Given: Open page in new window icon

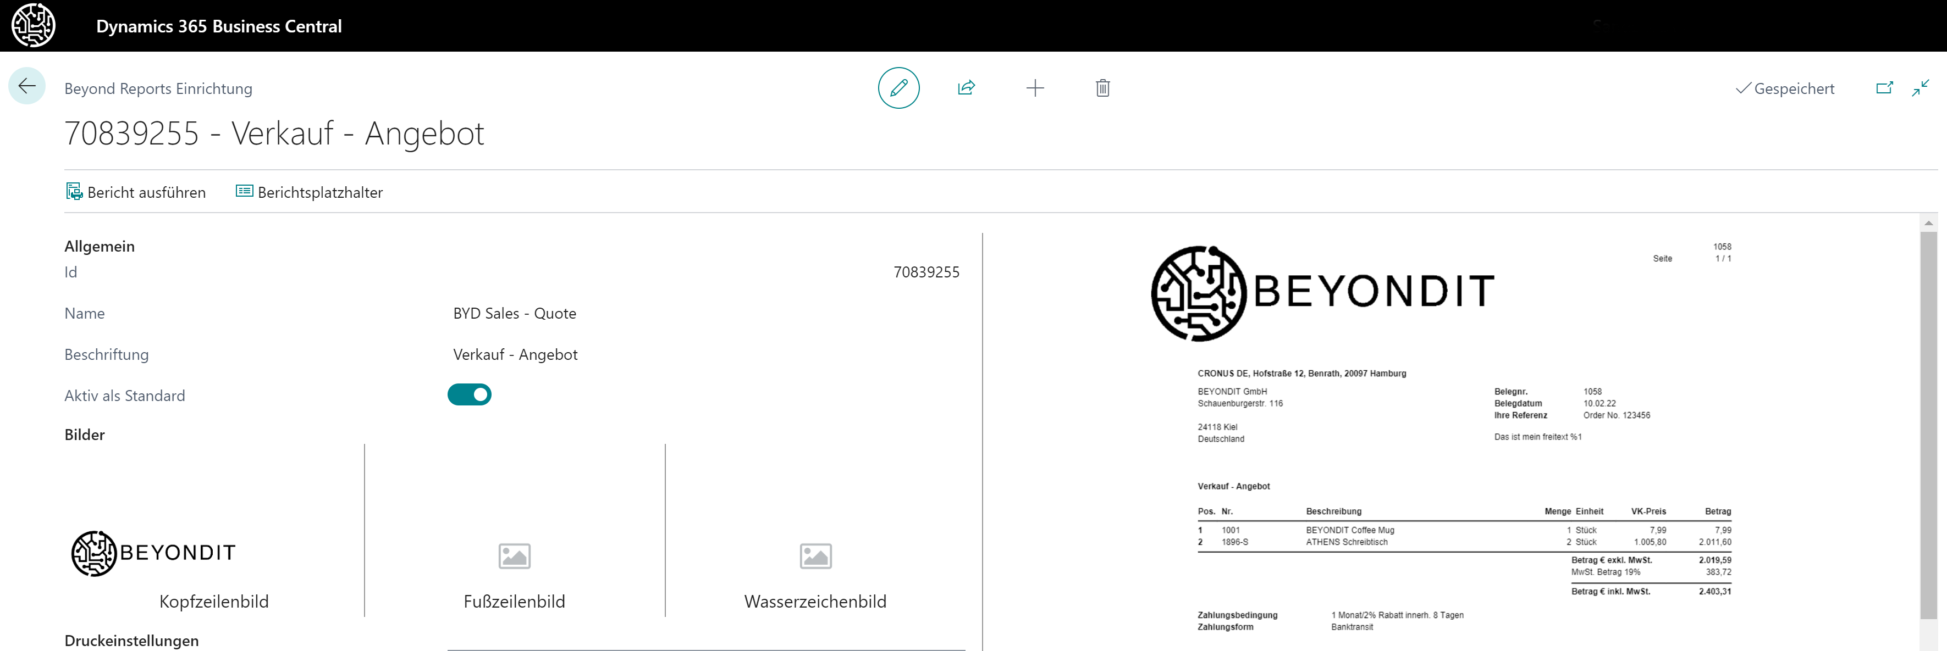Looking at the screenshot, I should coord(1884,87).
